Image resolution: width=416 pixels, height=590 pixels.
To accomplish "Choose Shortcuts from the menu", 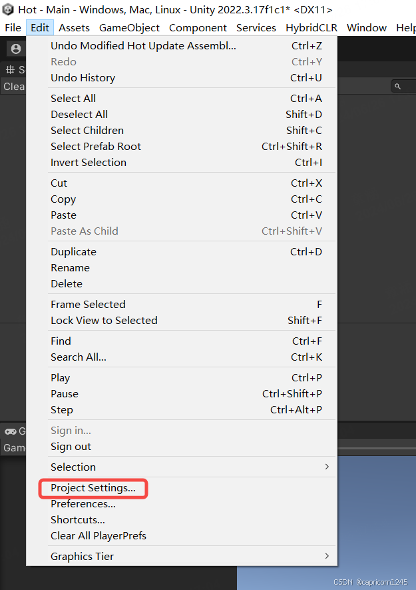I will (x=78, y=520).
